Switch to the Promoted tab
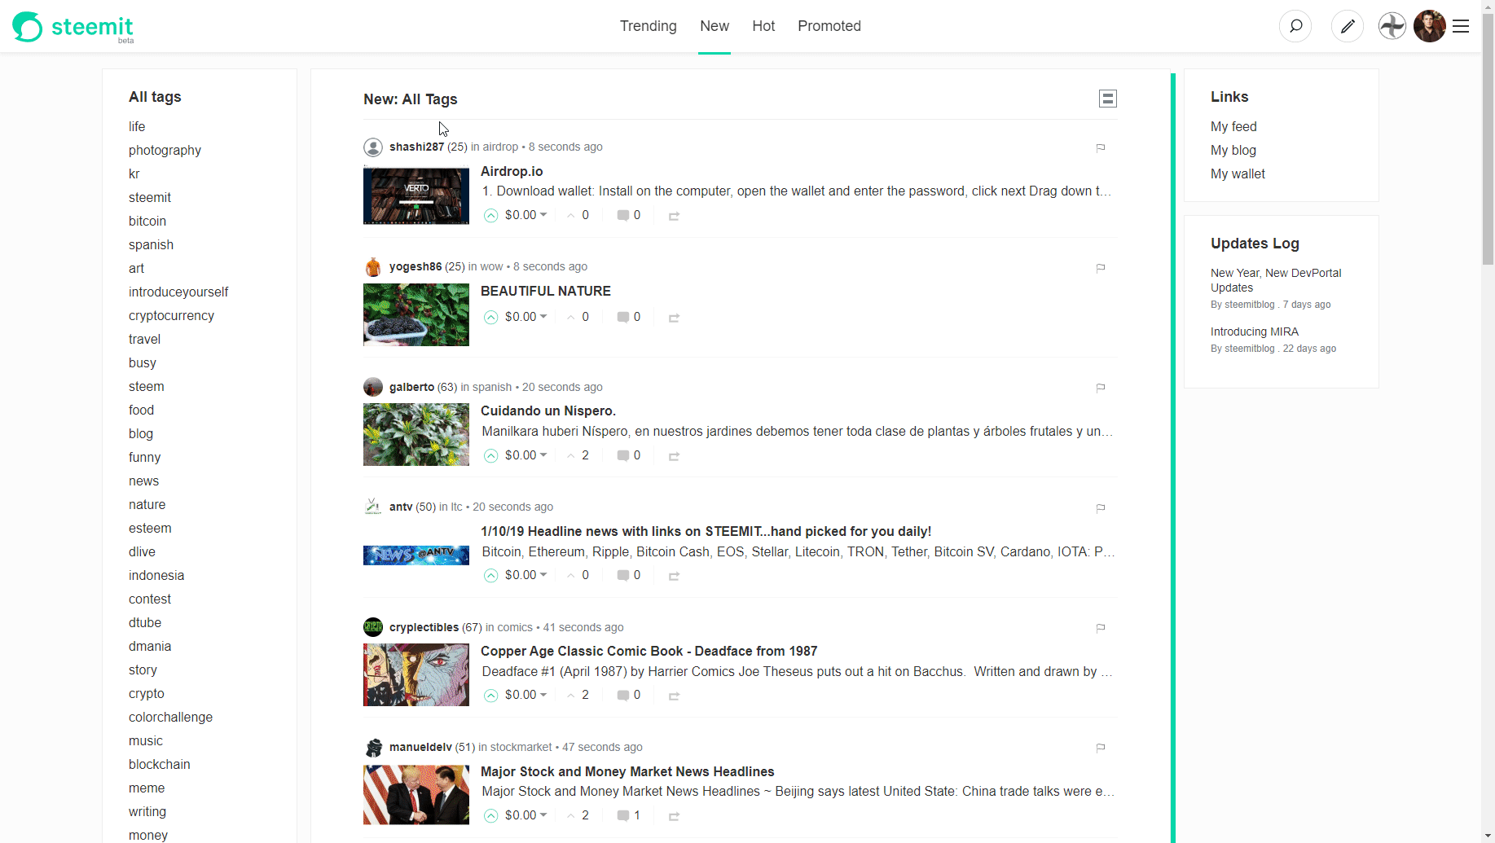 829,26
